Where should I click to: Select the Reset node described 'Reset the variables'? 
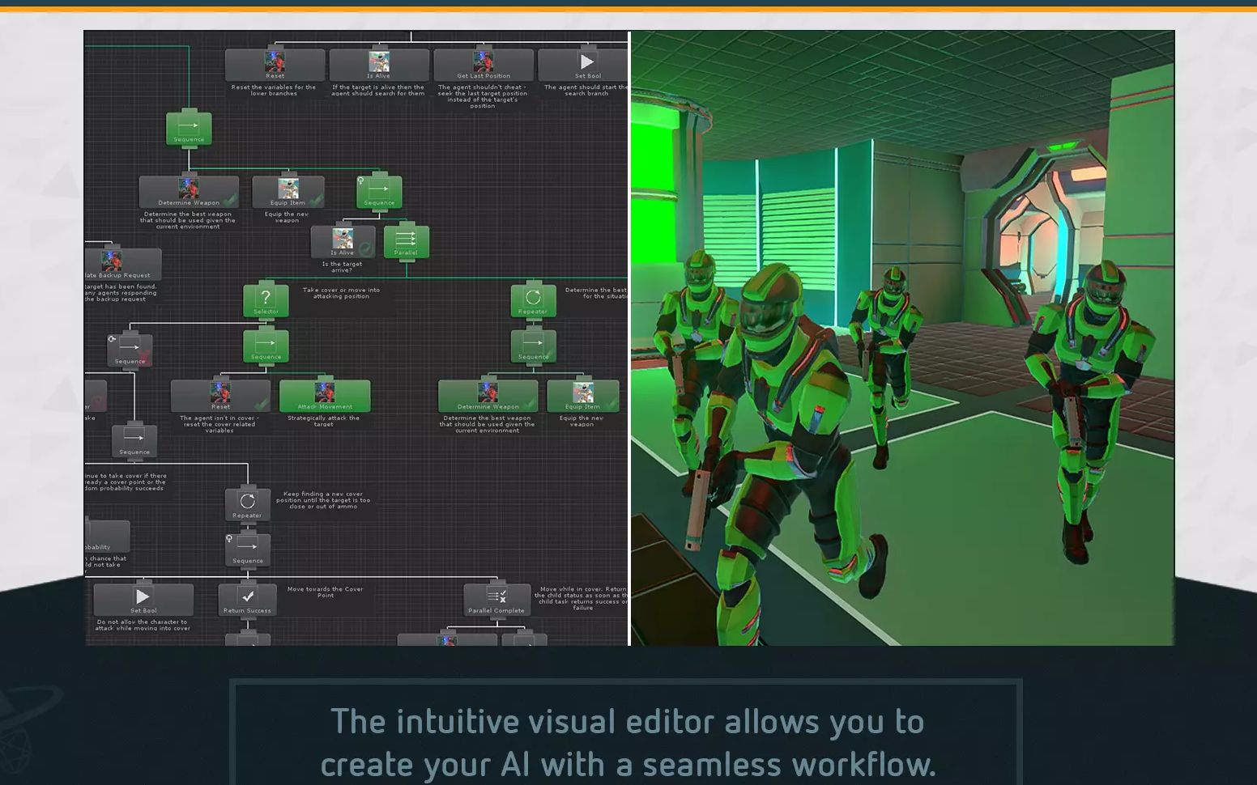coord(275,64)
